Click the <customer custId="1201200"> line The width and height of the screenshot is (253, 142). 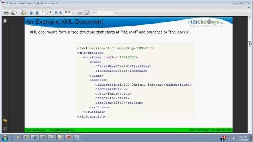tap(110, 57)
